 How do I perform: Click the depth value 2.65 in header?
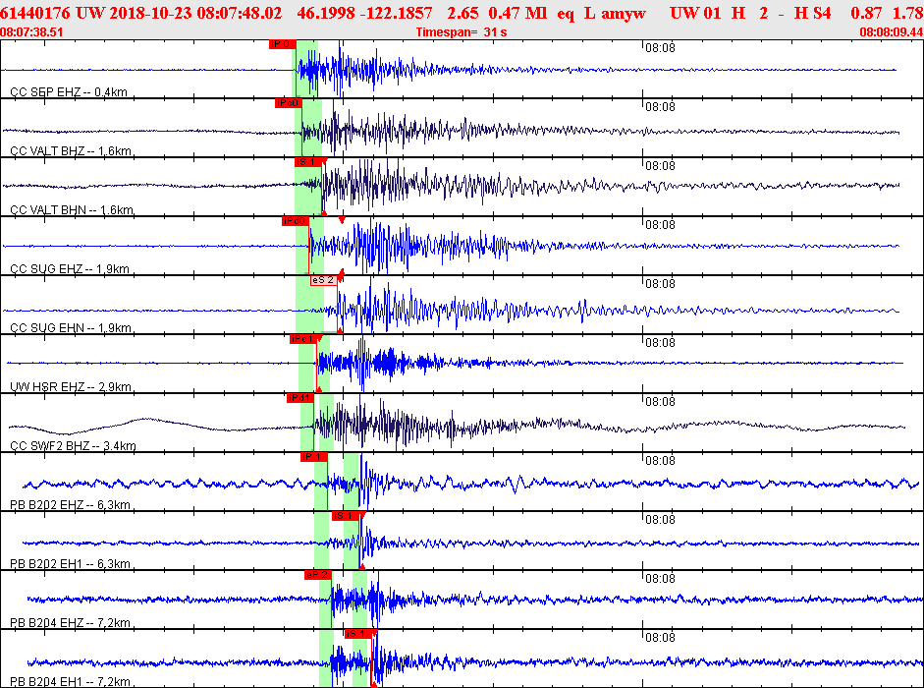(x=462, y=13)
